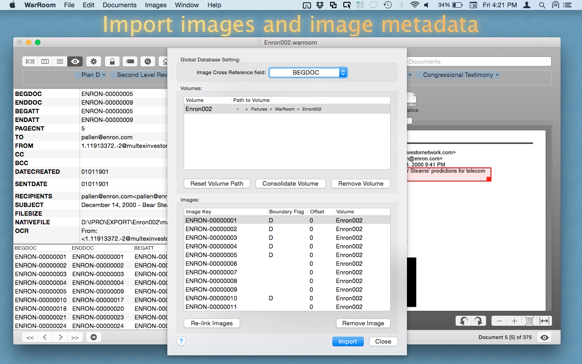582x364 pixels.
Task: Go to previous document arrow
Action: [x=45, y=337]
